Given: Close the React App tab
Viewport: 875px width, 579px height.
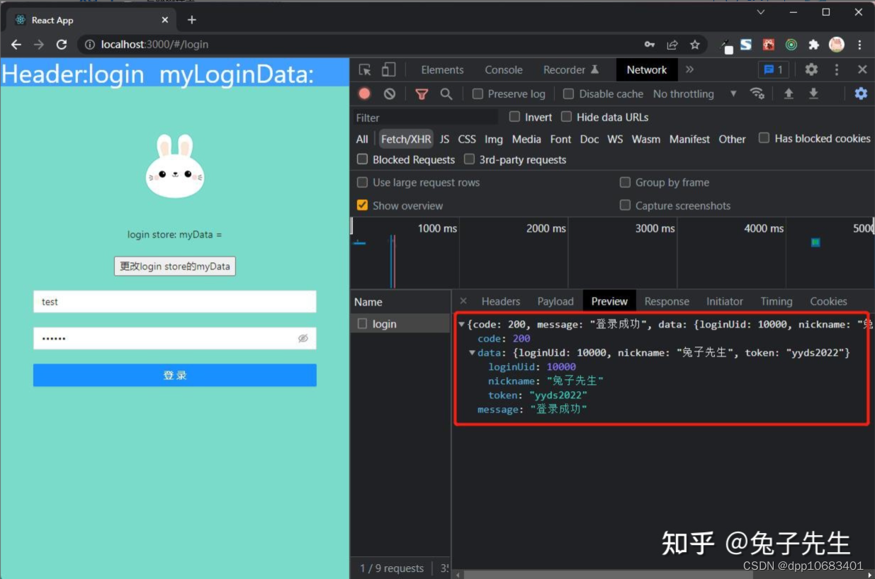Looking at the screenshot, I should pos(164,20).
